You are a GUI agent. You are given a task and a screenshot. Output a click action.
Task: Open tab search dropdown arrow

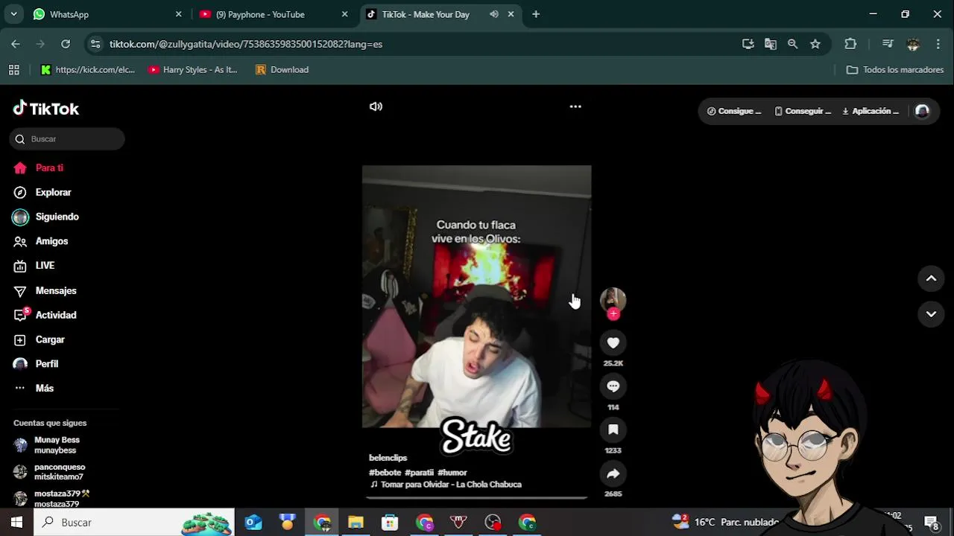tap(13, 14)
